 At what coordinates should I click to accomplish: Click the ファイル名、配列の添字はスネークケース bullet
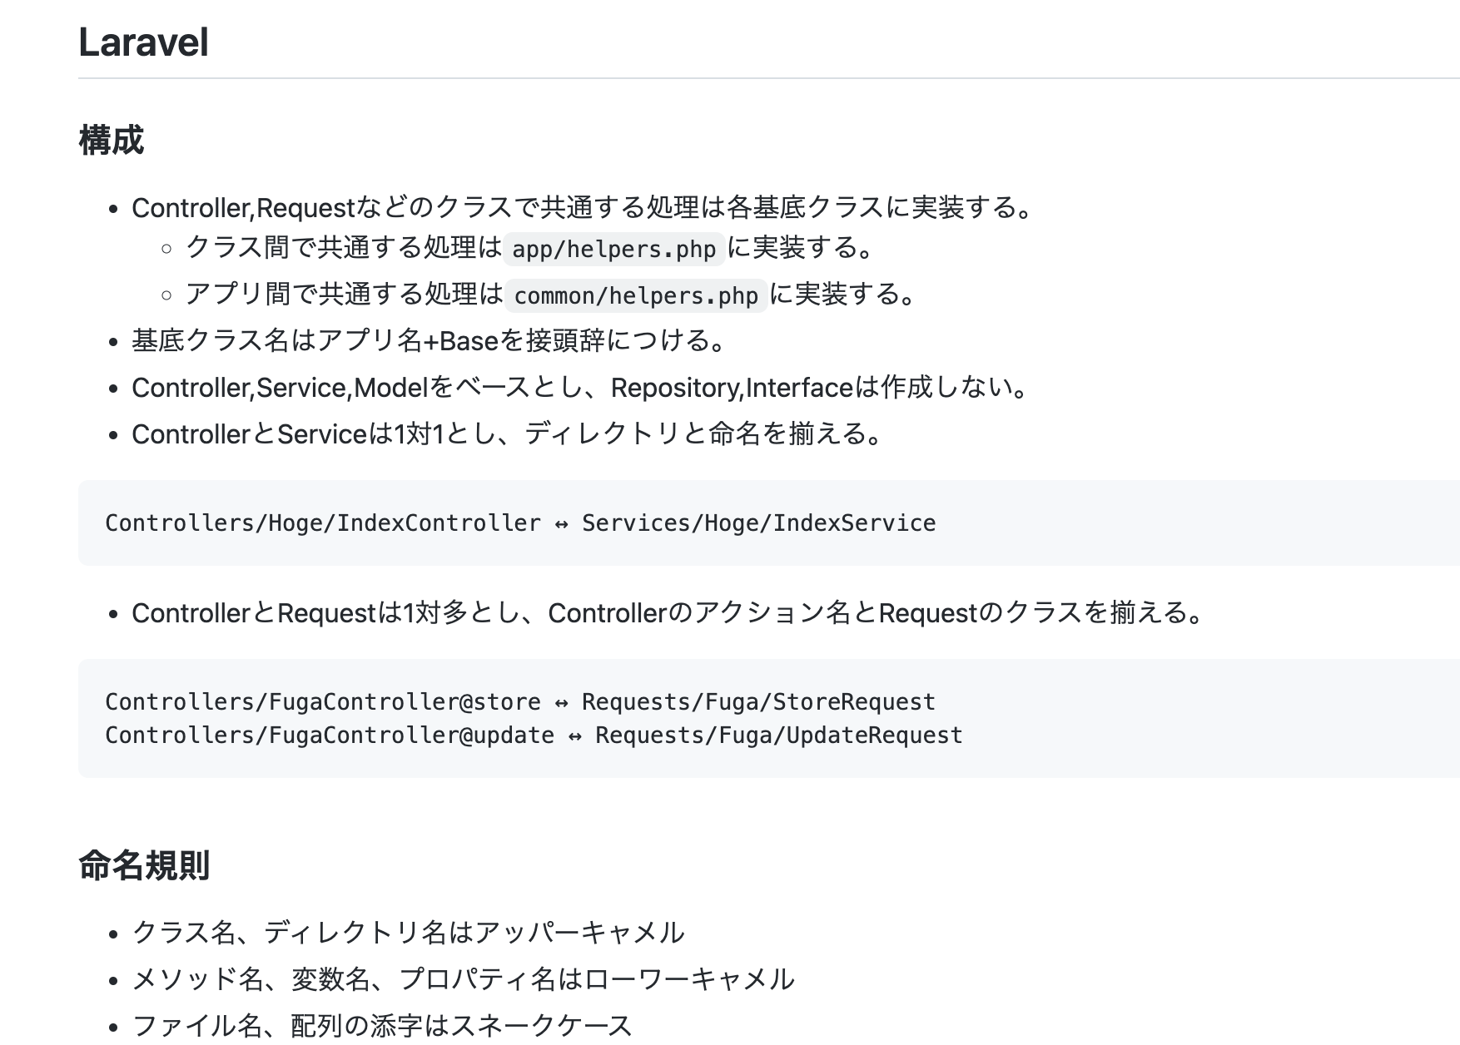[383, 1026]
